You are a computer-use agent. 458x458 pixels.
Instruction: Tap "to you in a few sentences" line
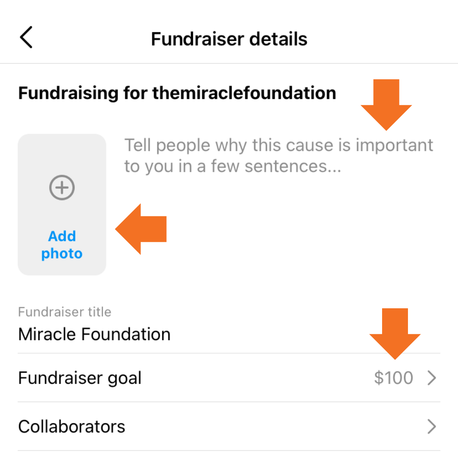click(x=232, y=167)
